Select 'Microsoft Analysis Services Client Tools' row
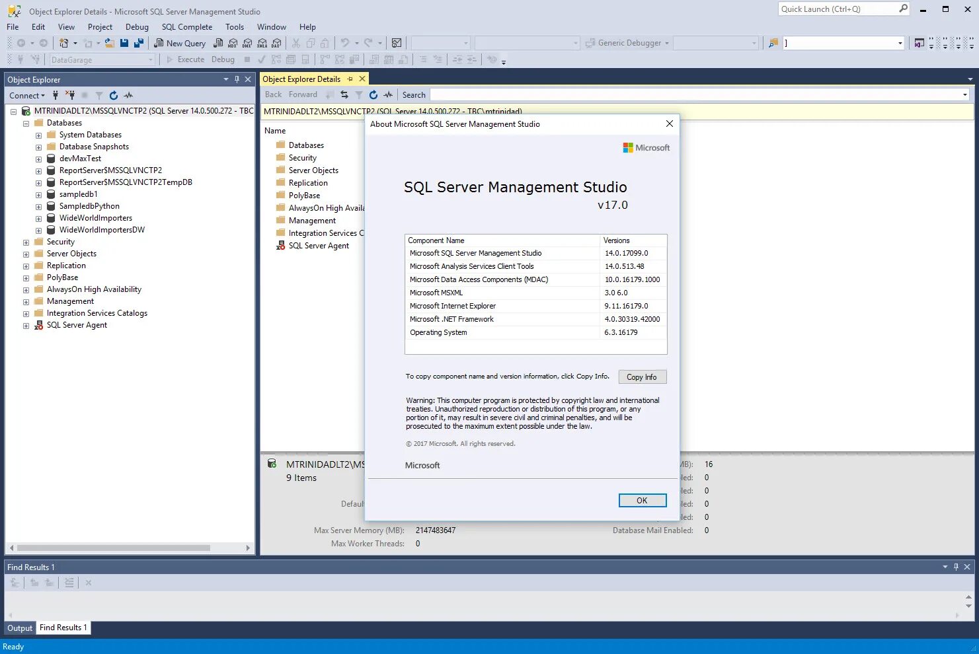979x654 pixels. 535,266
